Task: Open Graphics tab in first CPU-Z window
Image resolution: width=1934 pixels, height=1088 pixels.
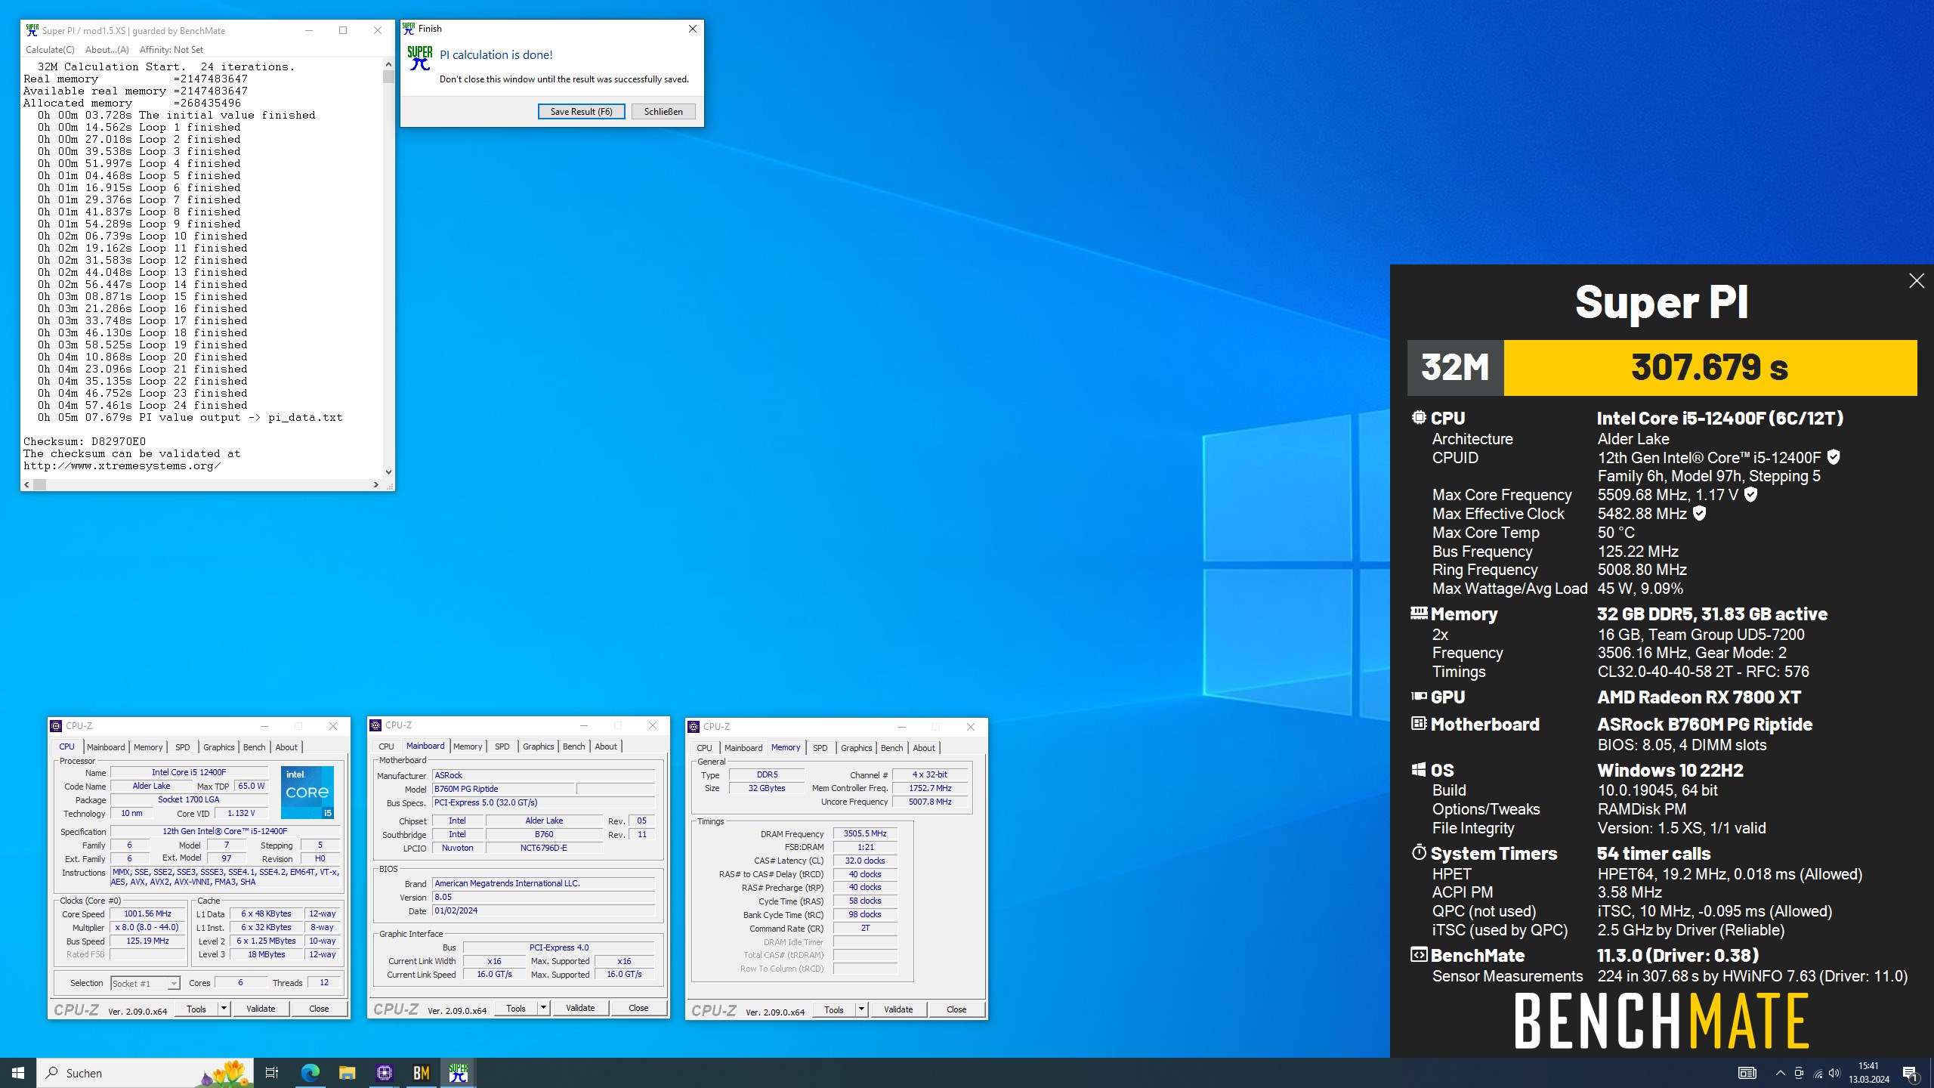Action: click(219, 747)
